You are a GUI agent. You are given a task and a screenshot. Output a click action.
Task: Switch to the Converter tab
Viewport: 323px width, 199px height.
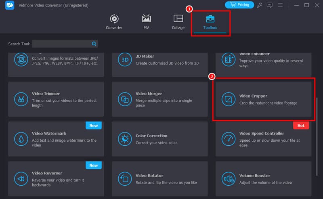click(114, 22)
